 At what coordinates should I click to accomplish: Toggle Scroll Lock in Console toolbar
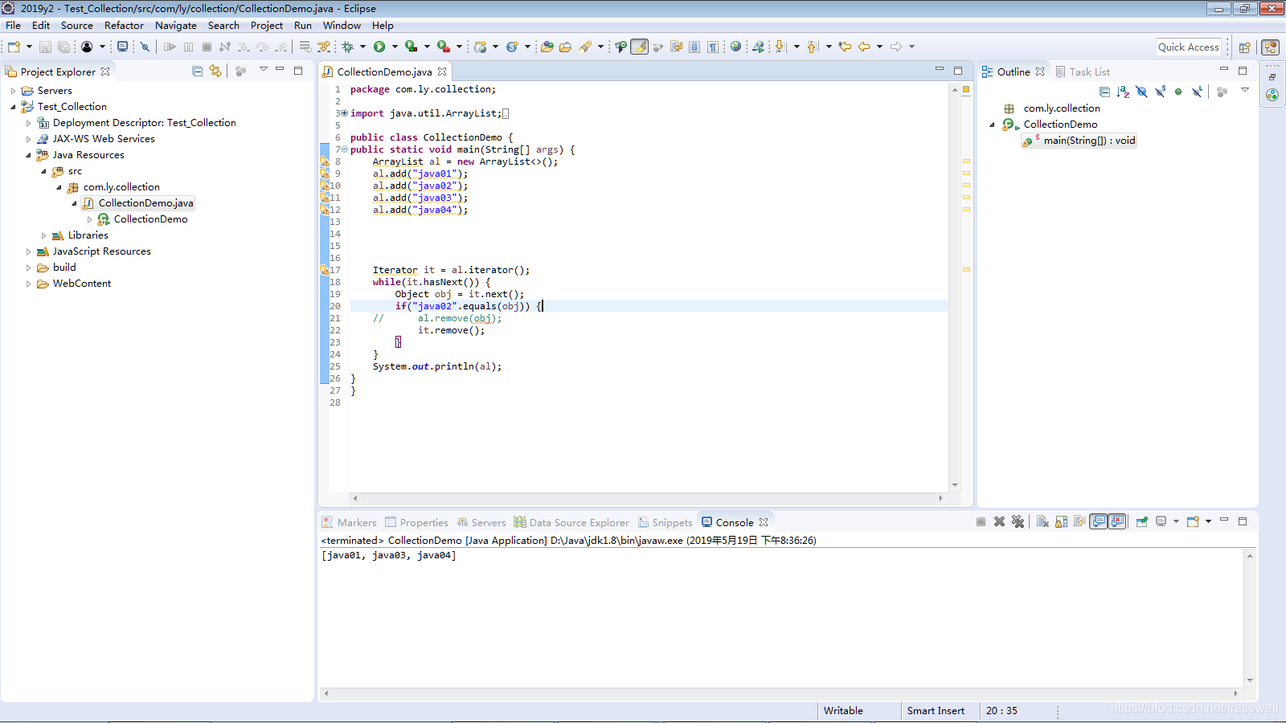click(x=1061, y=521)
